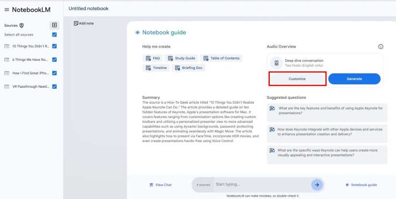Create a Briefing Doc
396x199 pixels.
pos(189,68)
